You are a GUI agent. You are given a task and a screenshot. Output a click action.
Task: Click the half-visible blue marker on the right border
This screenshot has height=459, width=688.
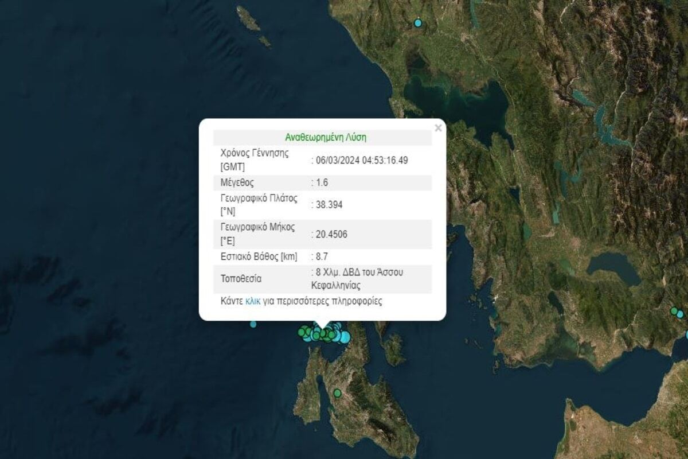pos(686,334)
